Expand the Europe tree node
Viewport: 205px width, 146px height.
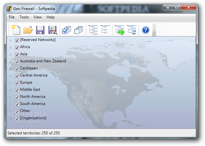11,83
